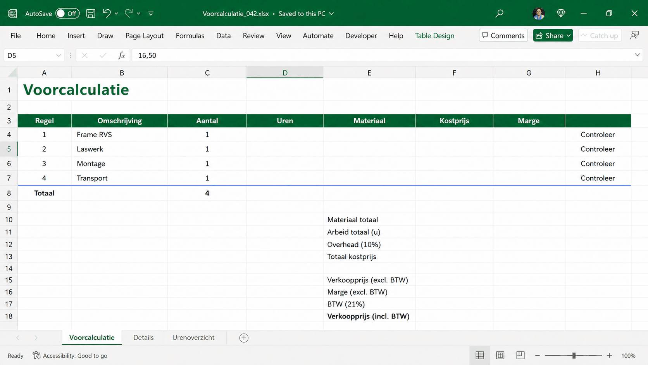Expand the Name Box dropdown arrow
648x365 pixels.
[x=59, y=55]
